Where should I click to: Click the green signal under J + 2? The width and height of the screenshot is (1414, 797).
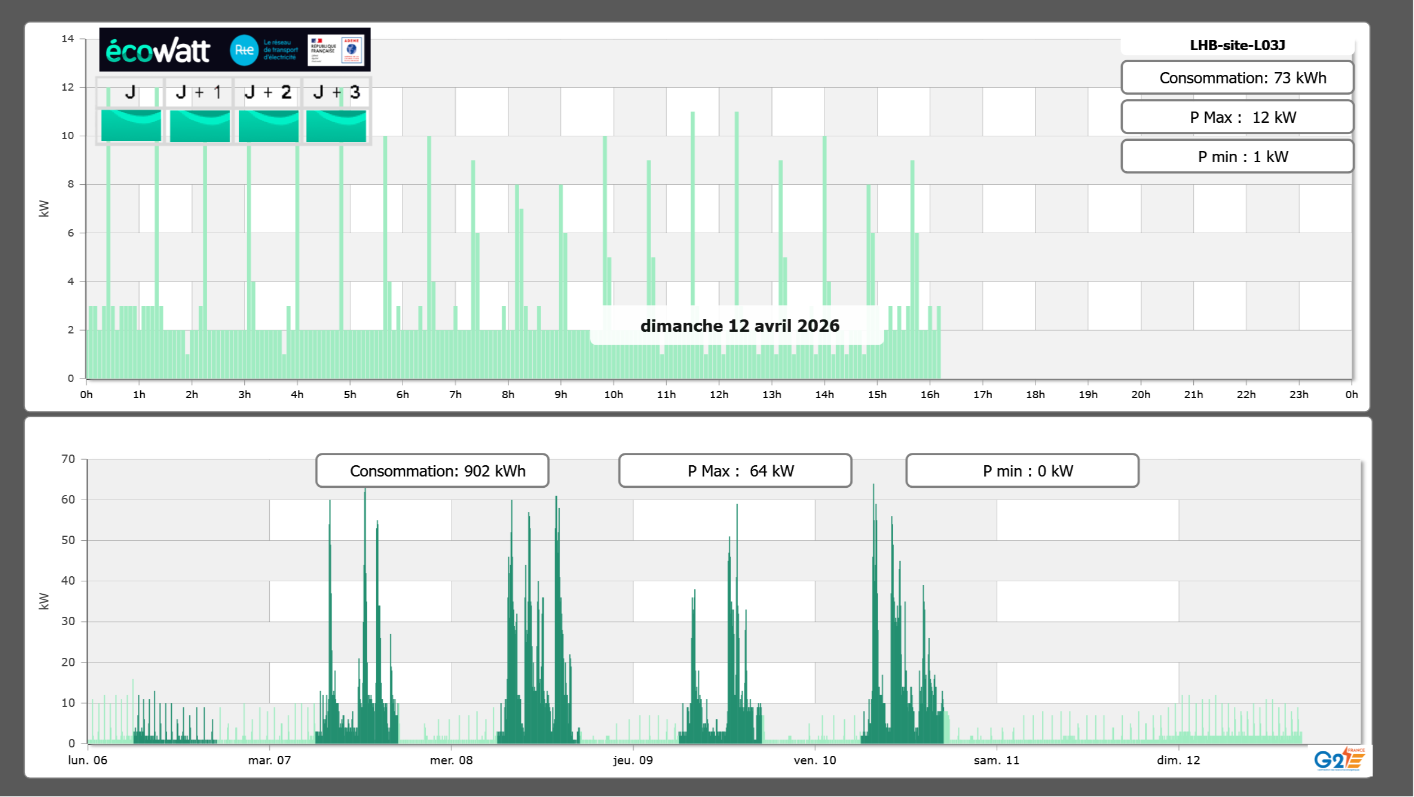(x=268, y=126)
